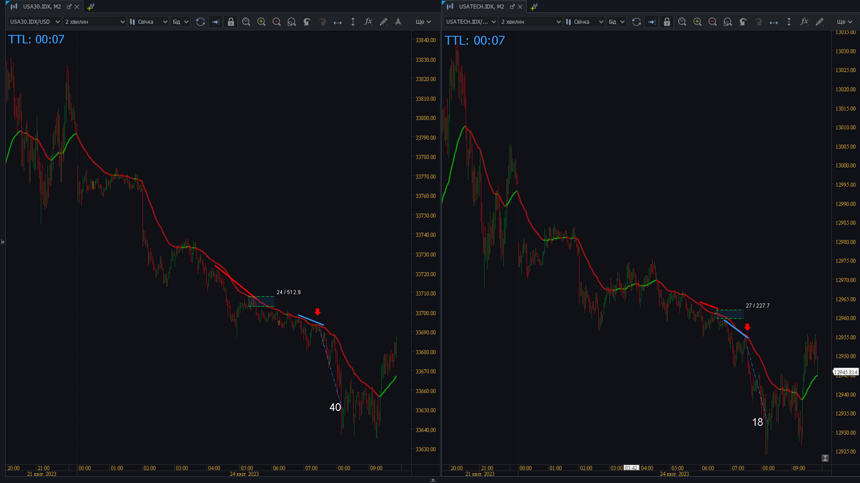
Task: Click '21 квіт. 2023' date on USATECH axis
Action: click(480, 474)
